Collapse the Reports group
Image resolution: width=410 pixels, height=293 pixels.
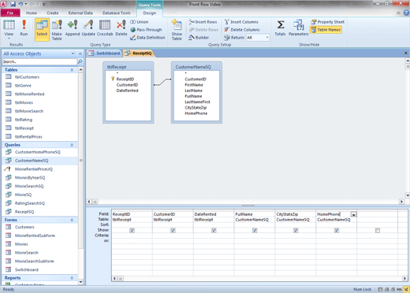point(72,278)
